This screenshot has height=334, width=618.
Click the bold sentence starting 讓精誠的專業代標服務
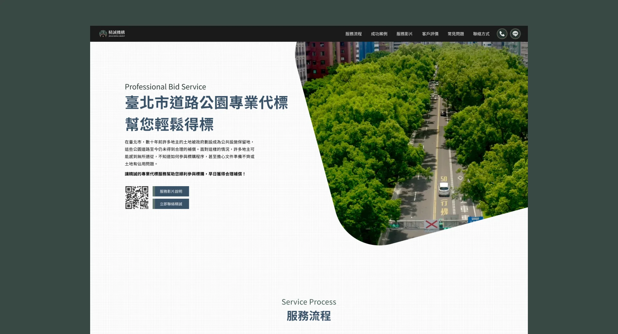point(185,174)
